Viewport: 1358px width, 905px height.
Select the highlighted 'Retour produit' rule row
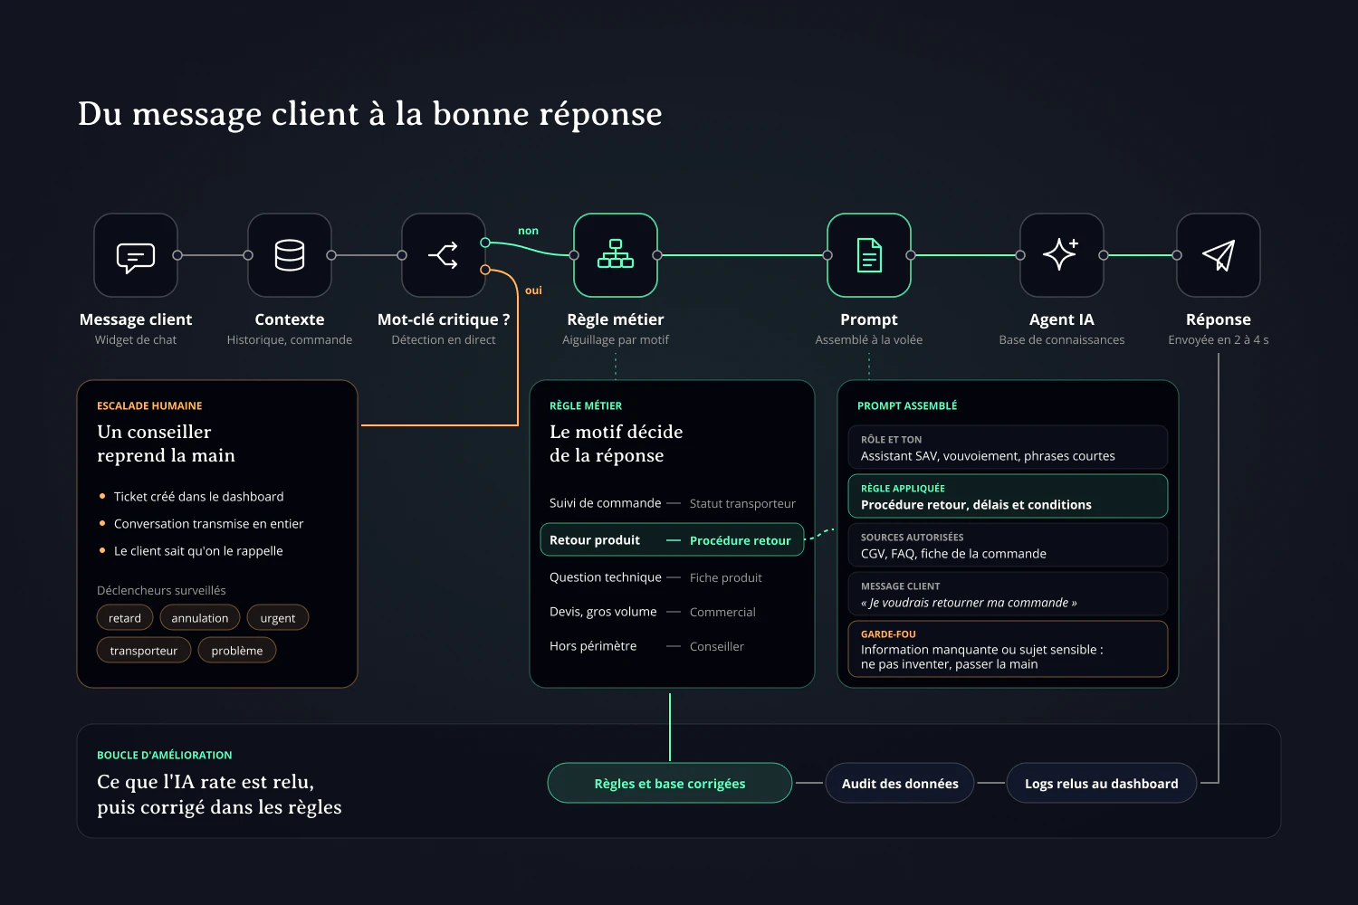coord(672,540)
